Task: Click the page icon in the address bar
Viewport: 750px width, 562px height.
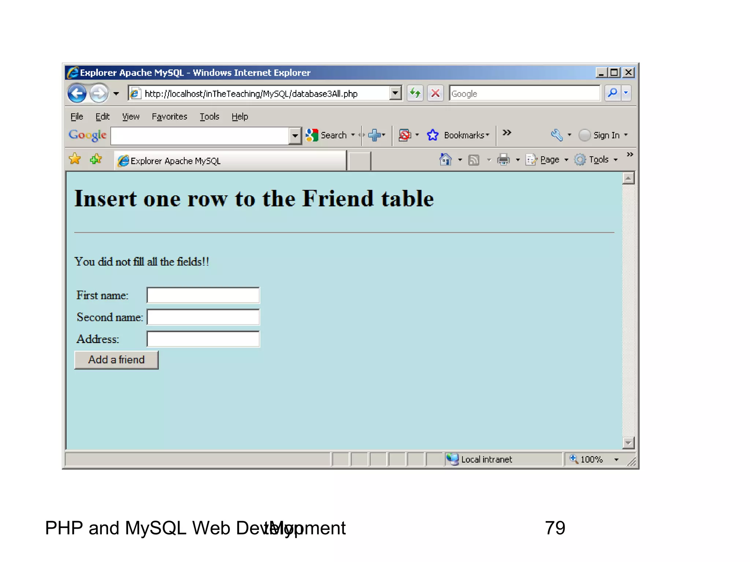Action: [x=135, y=93]
